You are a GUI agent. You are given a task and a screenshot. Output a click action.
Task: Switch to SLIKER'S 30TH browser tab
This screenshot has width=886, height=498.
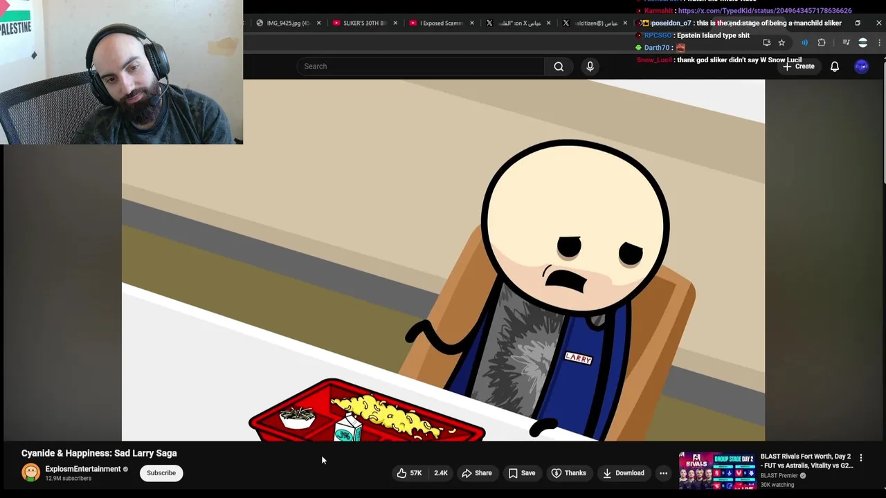tap(360, 23)
